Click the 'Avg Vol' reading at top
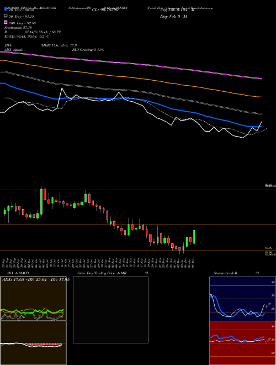 (177, 10)
